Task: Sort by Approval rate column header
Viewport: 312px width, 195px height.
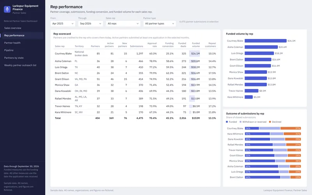Action: (x=152, y=45)
